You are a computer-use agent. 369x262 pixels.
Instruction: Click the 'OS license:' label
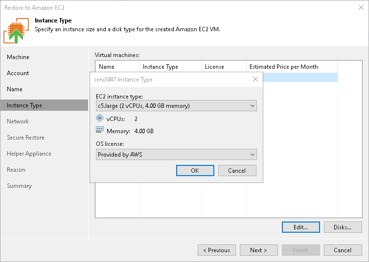click(x=110, y=144)
